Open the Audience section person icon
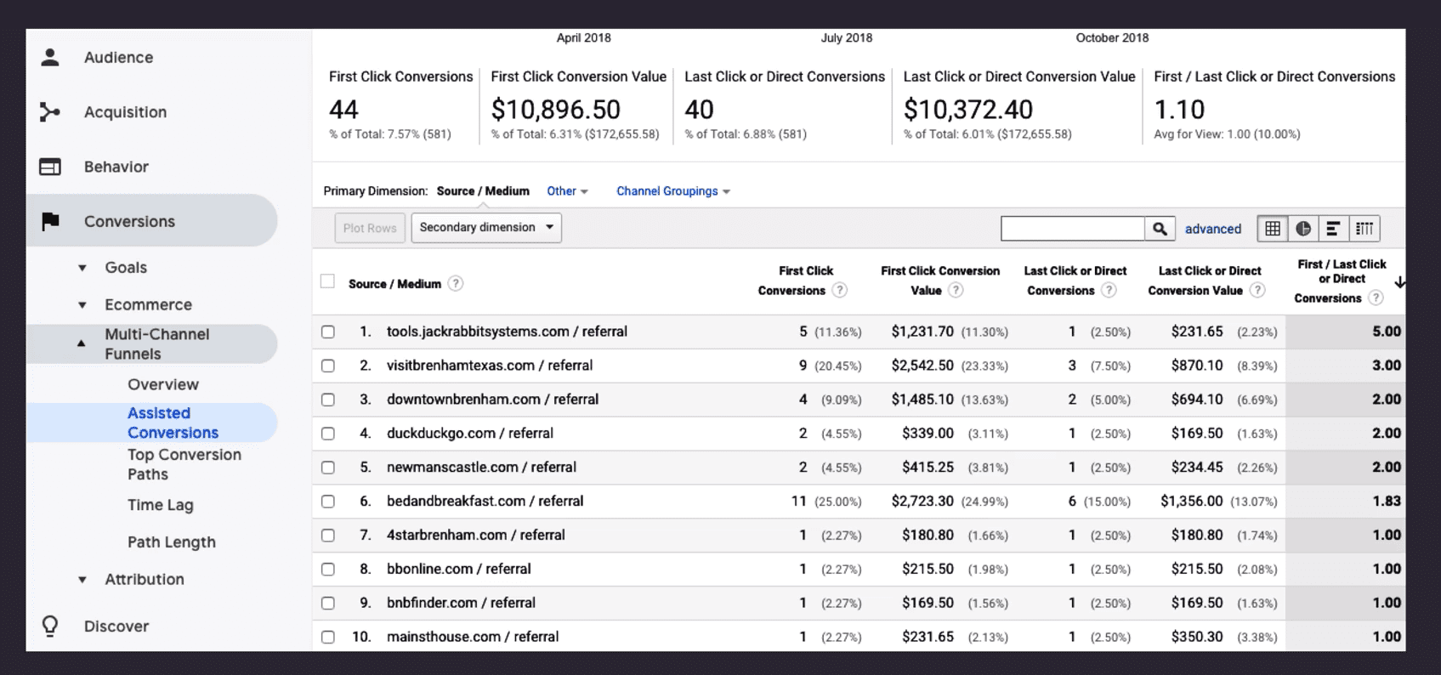The image size is (1441, 675). (50, 57)
